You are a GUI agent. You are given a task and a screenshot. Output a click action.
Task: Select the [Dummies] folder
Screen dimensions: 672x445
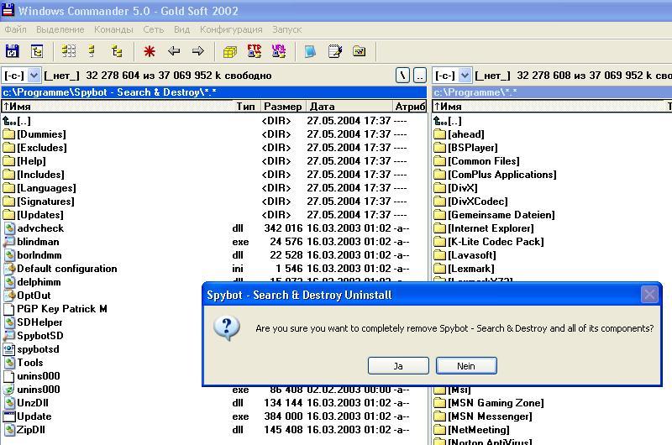214,134
